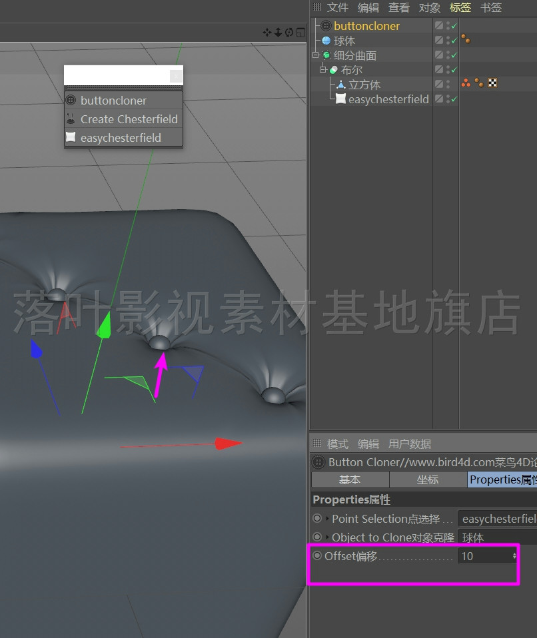Image resolution: width=537 pixels, height=638 pixels.
Task: Toggle the green enable checkmark for easychesterfield
Action: pyautogui.click(x=454, y=99)
